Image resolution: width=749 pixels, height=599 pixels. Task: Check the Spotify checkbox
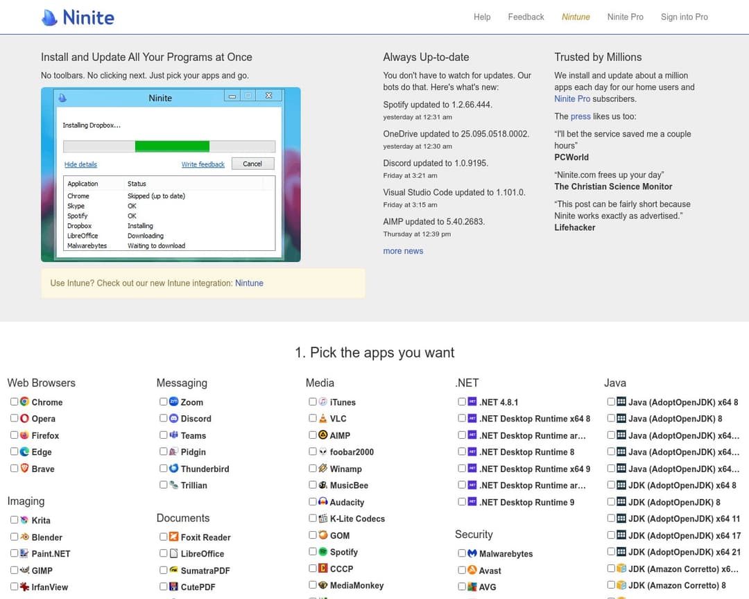click(312, 552)
